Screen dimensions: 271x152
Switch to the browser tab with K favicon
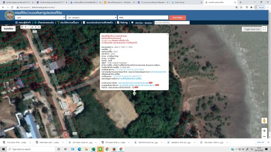pos(153,3)
